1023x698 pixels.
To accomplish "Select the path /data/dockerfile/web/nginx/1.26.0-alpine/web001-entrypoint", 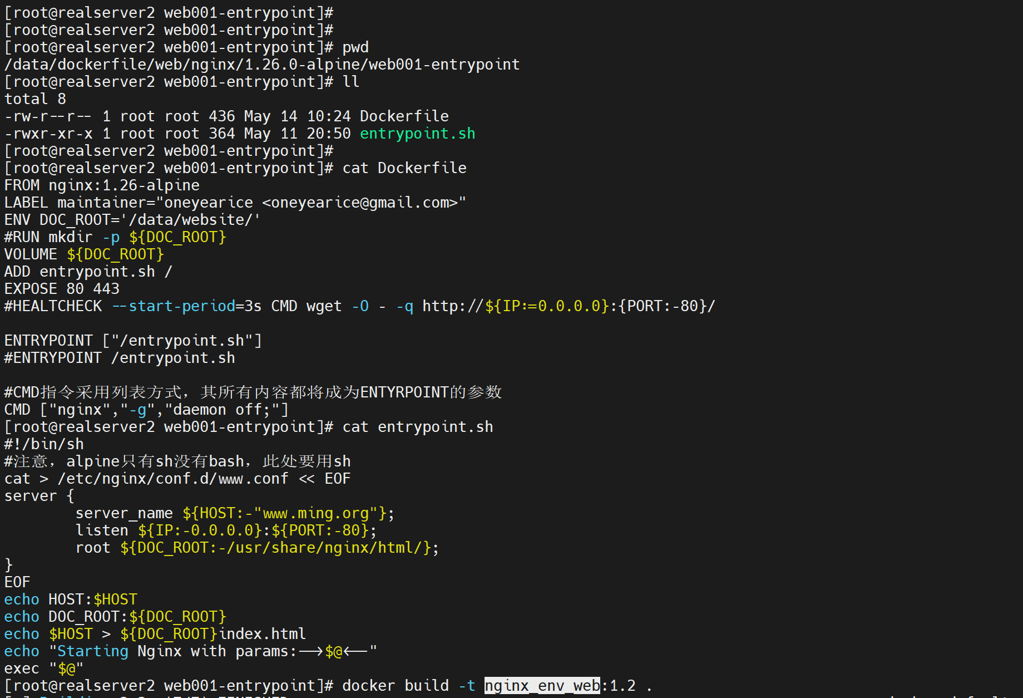I will coord(260,64).
